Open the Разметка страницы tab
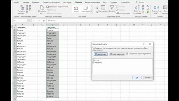Viewport: 179px width, 101px height. point(51,2)
